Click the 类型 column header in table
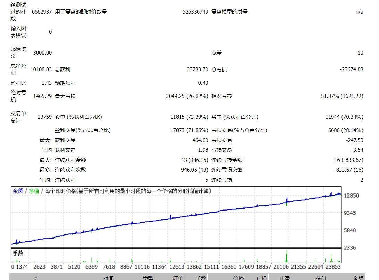The width and height of the screenshot is (379, 280). [x=148, y=278]
